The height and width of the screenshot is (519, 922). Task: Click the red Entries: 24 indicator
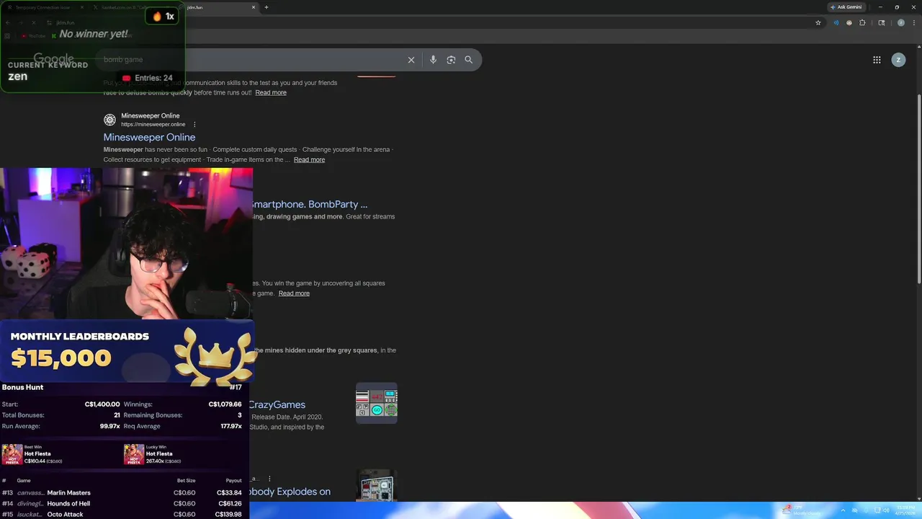[x=147, y=78]
